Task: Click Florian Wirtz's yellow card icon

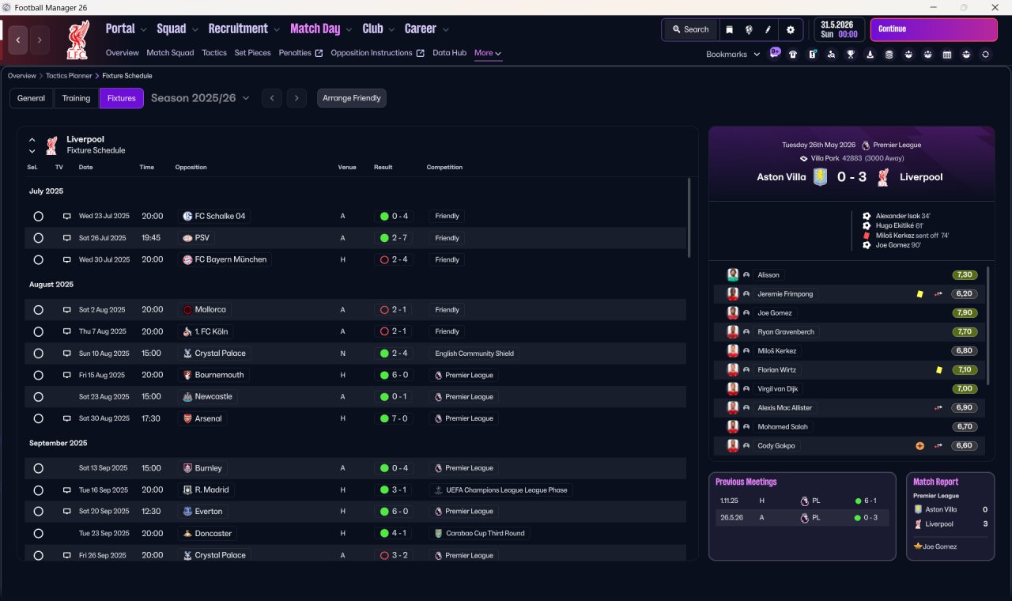Action: pyautogui.click(x=938, y=370)
